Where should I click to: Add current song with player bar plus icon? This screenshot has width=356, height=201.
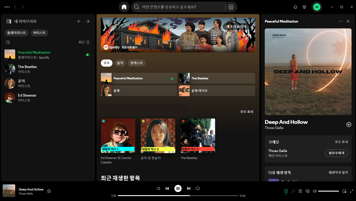(49, 191)
